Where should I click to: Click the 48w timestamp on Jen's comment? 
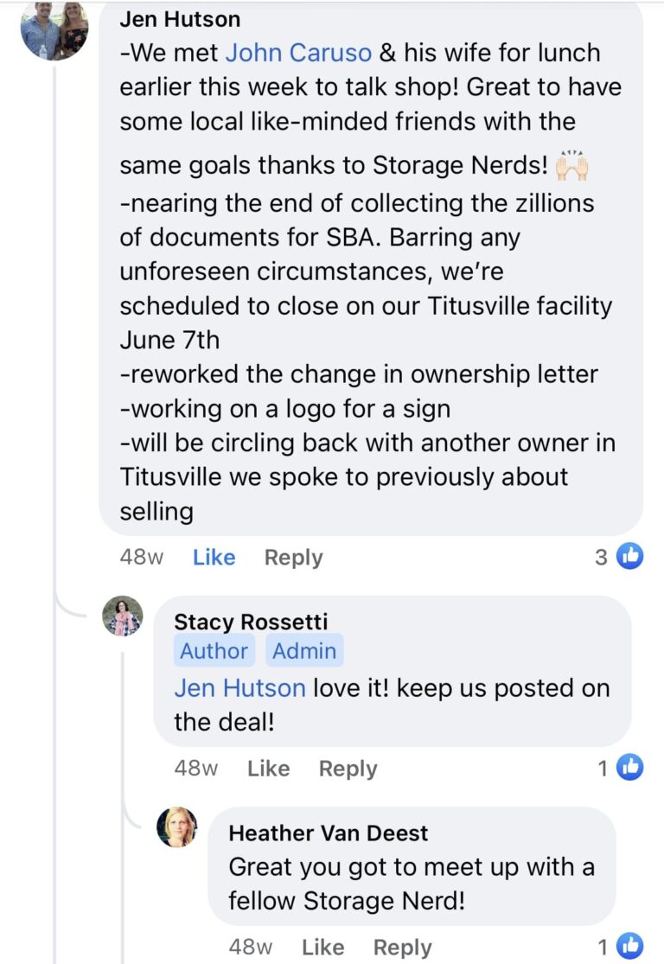[x=141, y=558]
